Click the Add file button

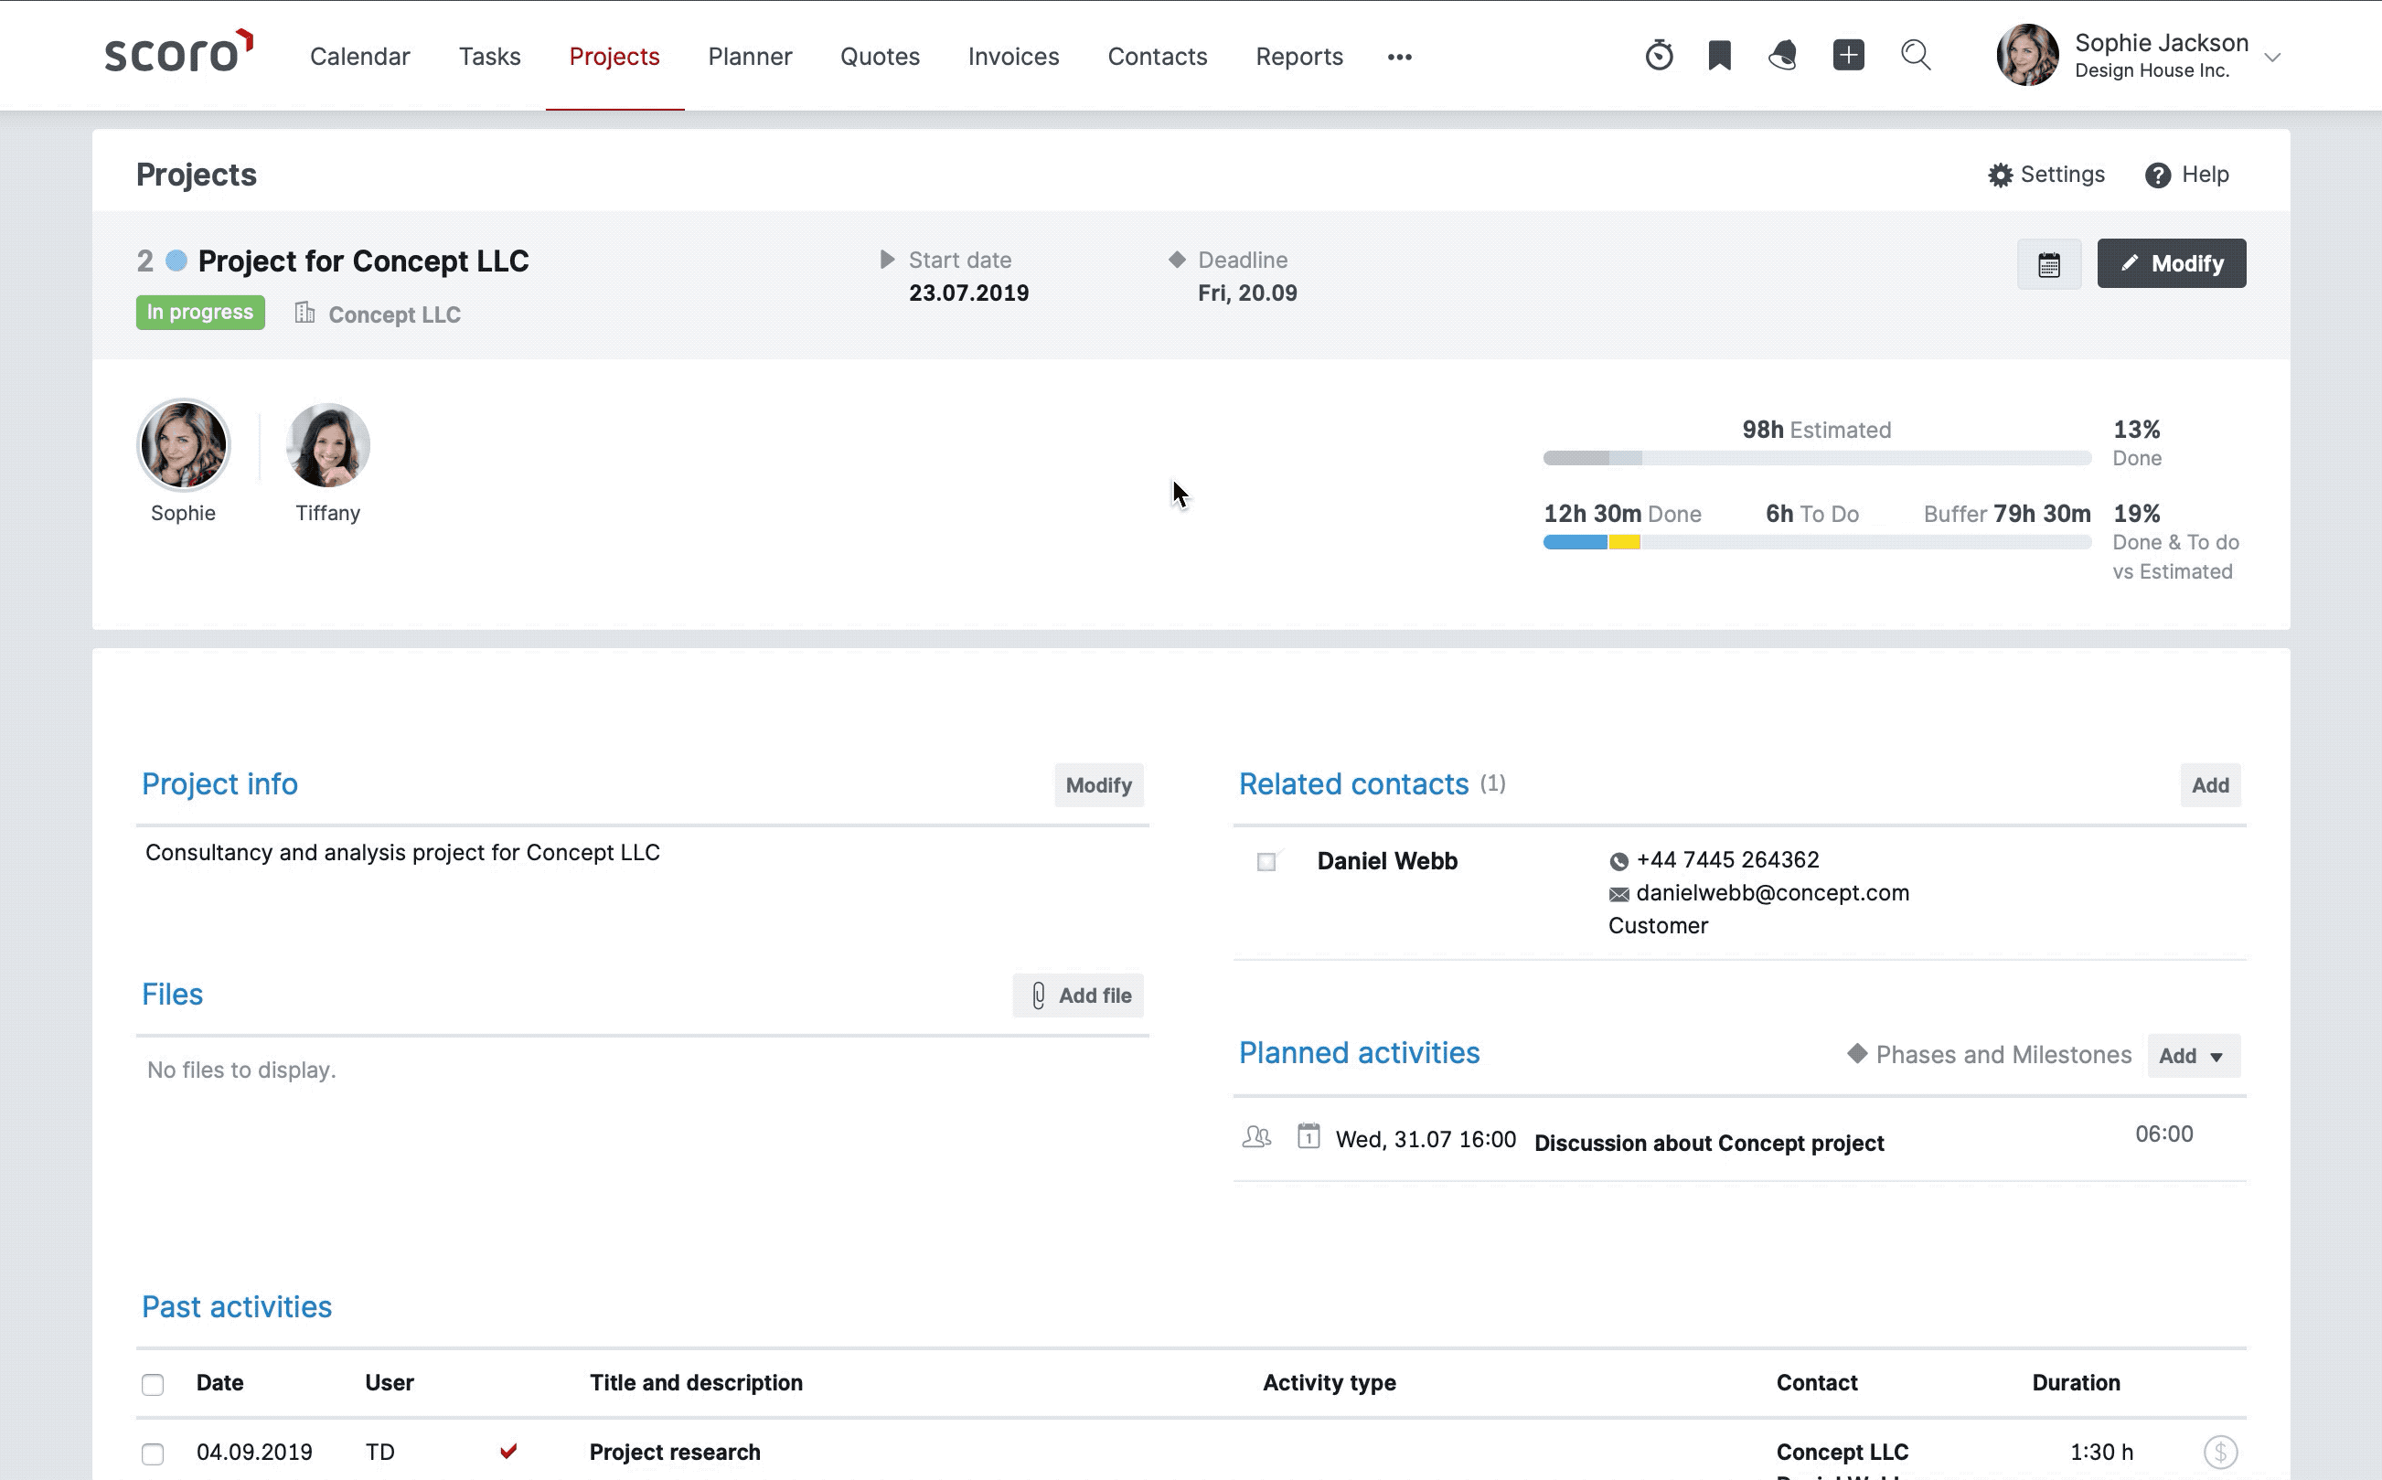(x=1078, y=996)
